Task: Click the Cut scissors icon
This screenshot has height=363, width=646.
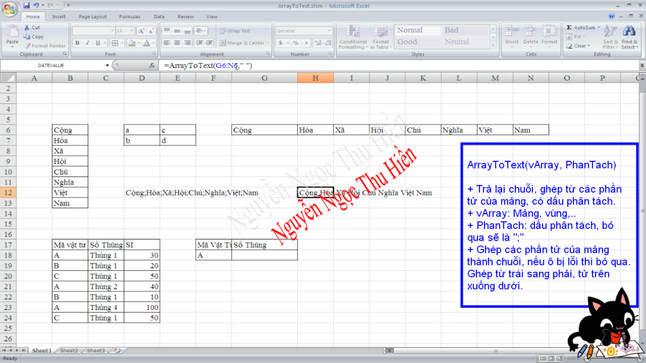Action: click(x=27, y=28)
